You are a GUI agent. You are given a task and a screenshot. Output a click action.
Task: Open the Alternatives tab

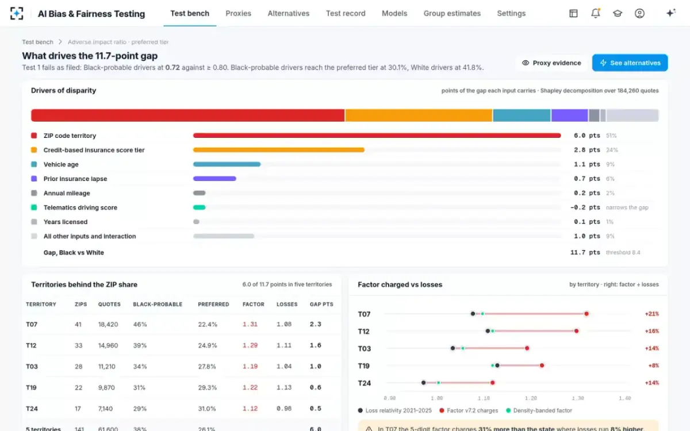289,13
